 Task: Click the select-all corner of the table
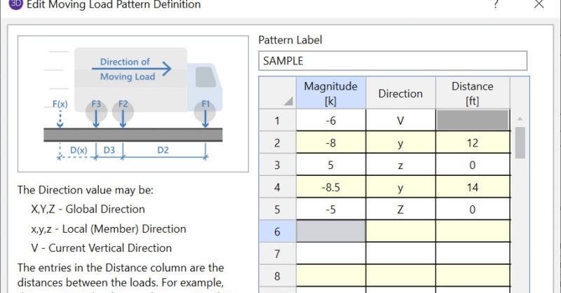pos(277,93)
